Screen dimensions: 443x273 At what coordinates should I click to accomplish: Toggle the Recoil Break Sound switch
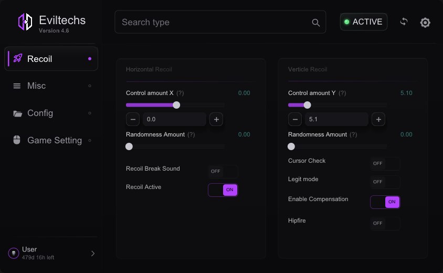tap(223, 171)
